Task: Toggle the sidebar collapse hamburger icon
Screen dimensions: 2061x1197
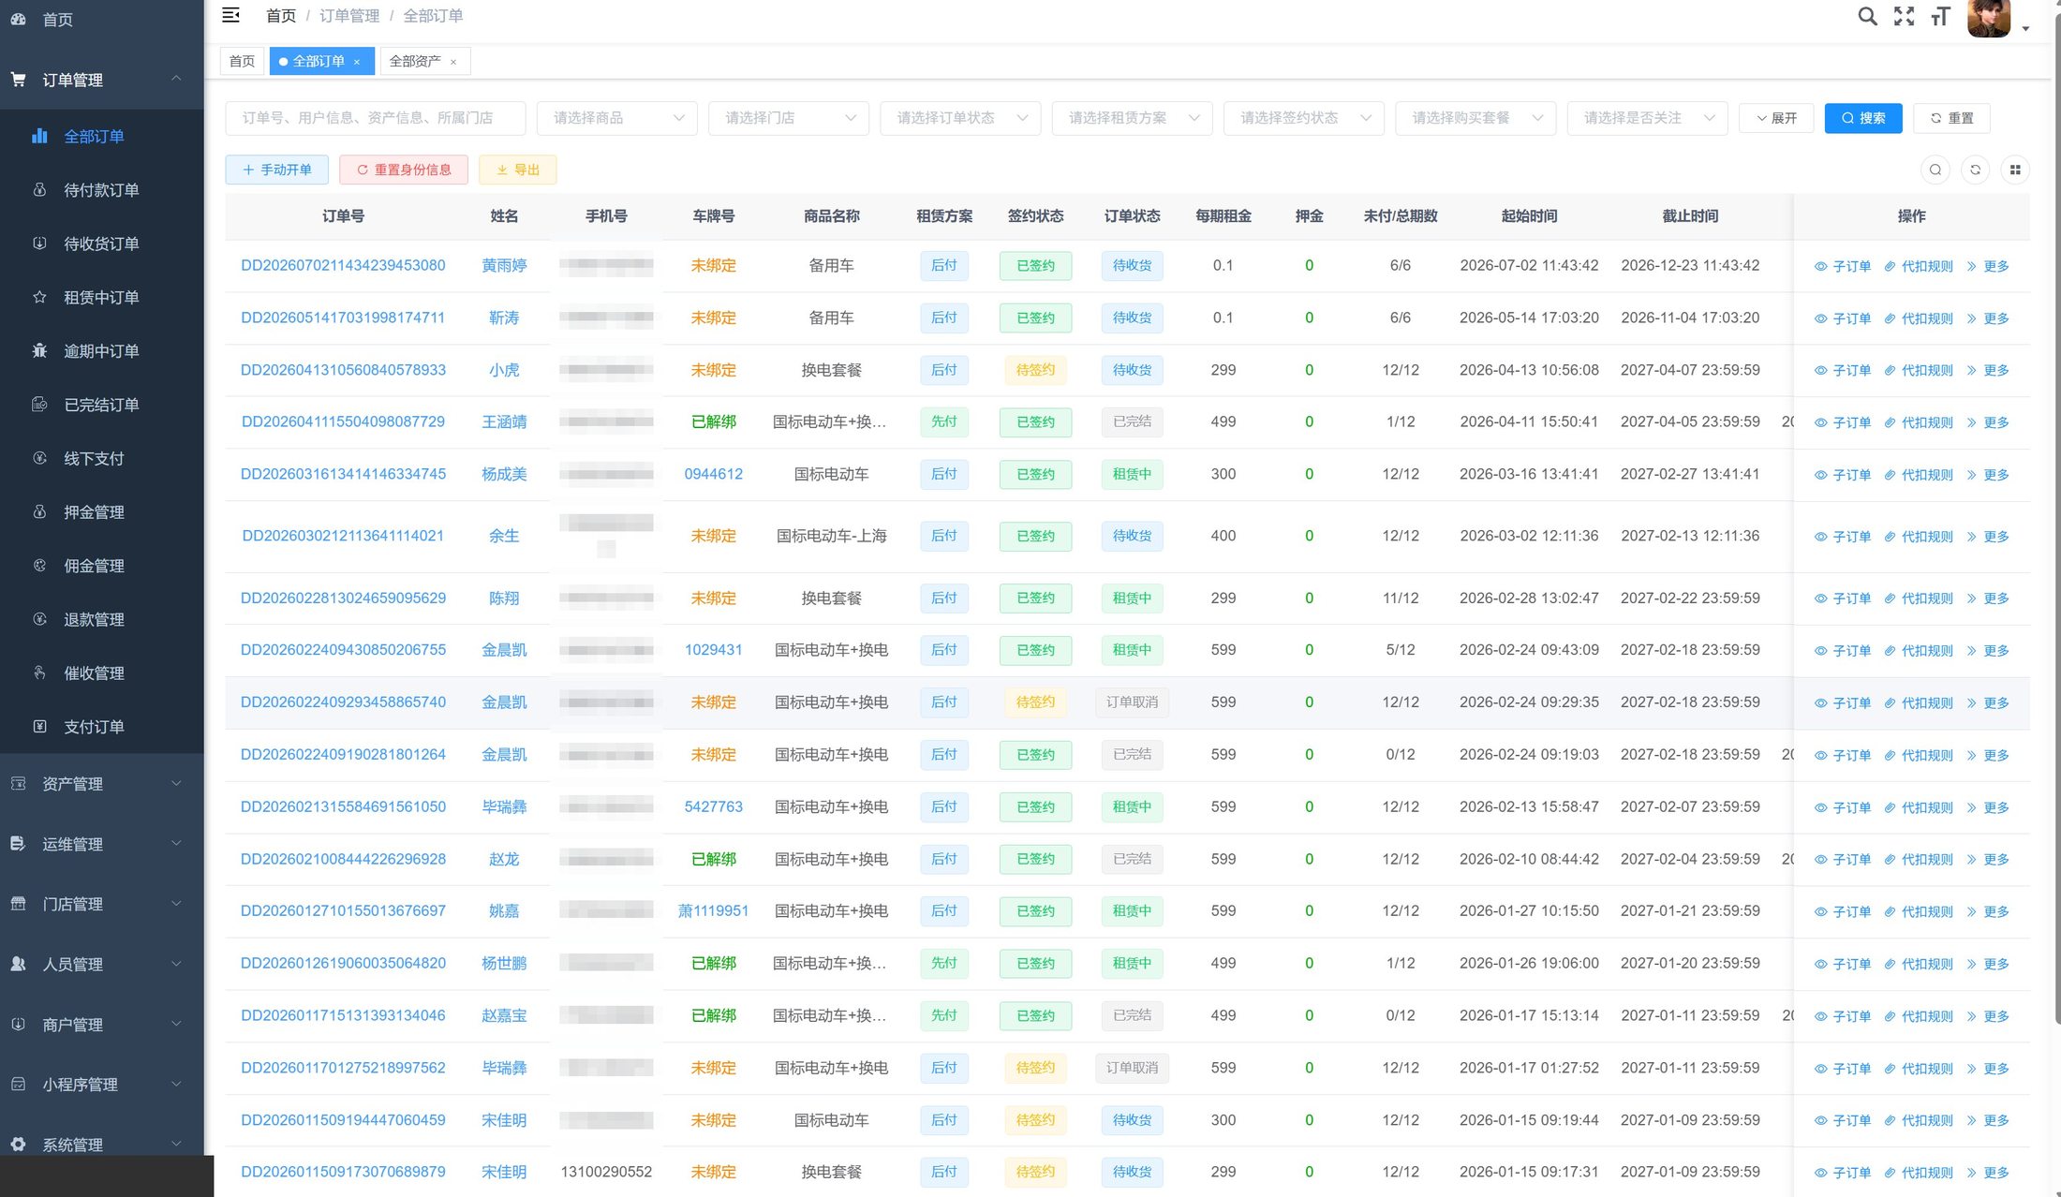Action: tap(230, 15)
